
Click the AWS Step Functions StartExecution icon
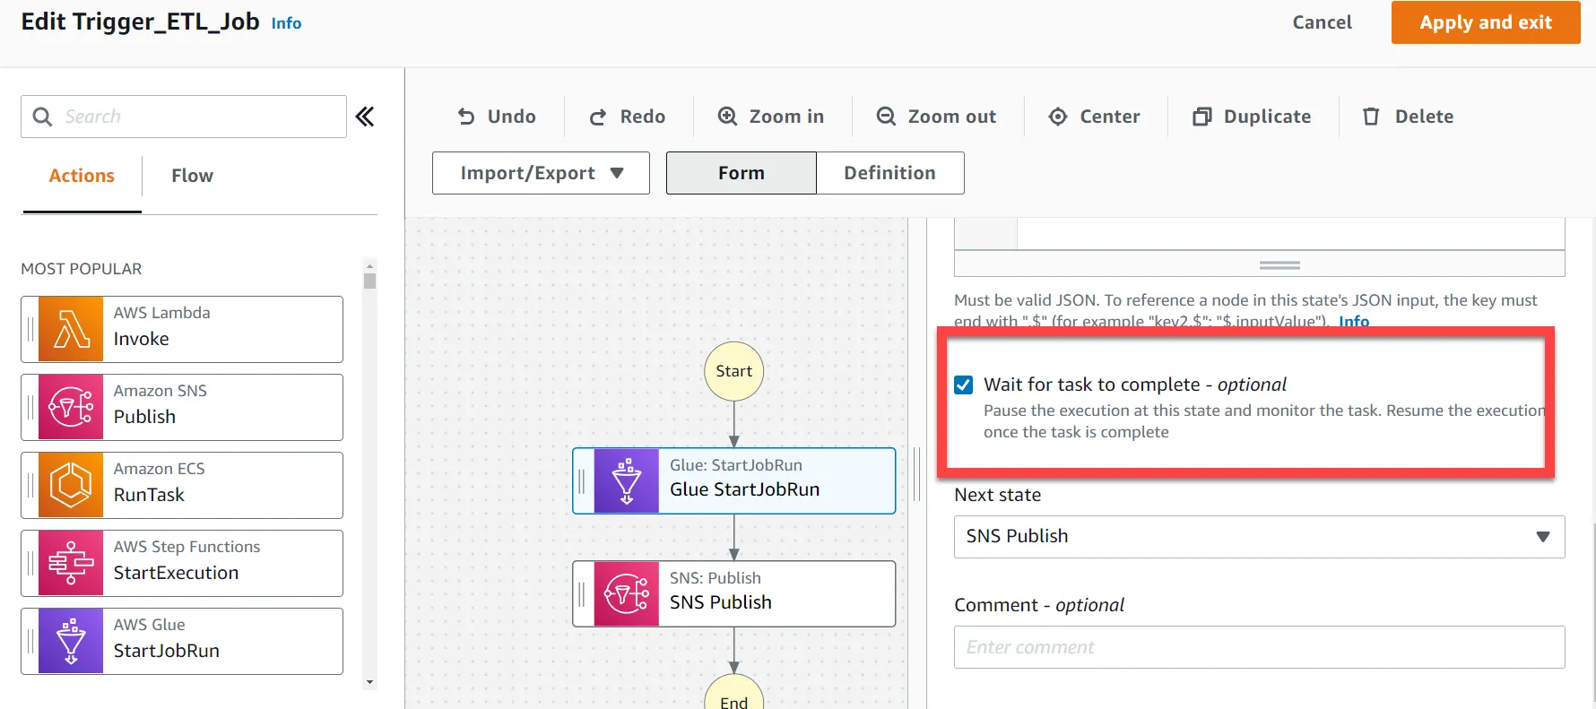[71, 563]
